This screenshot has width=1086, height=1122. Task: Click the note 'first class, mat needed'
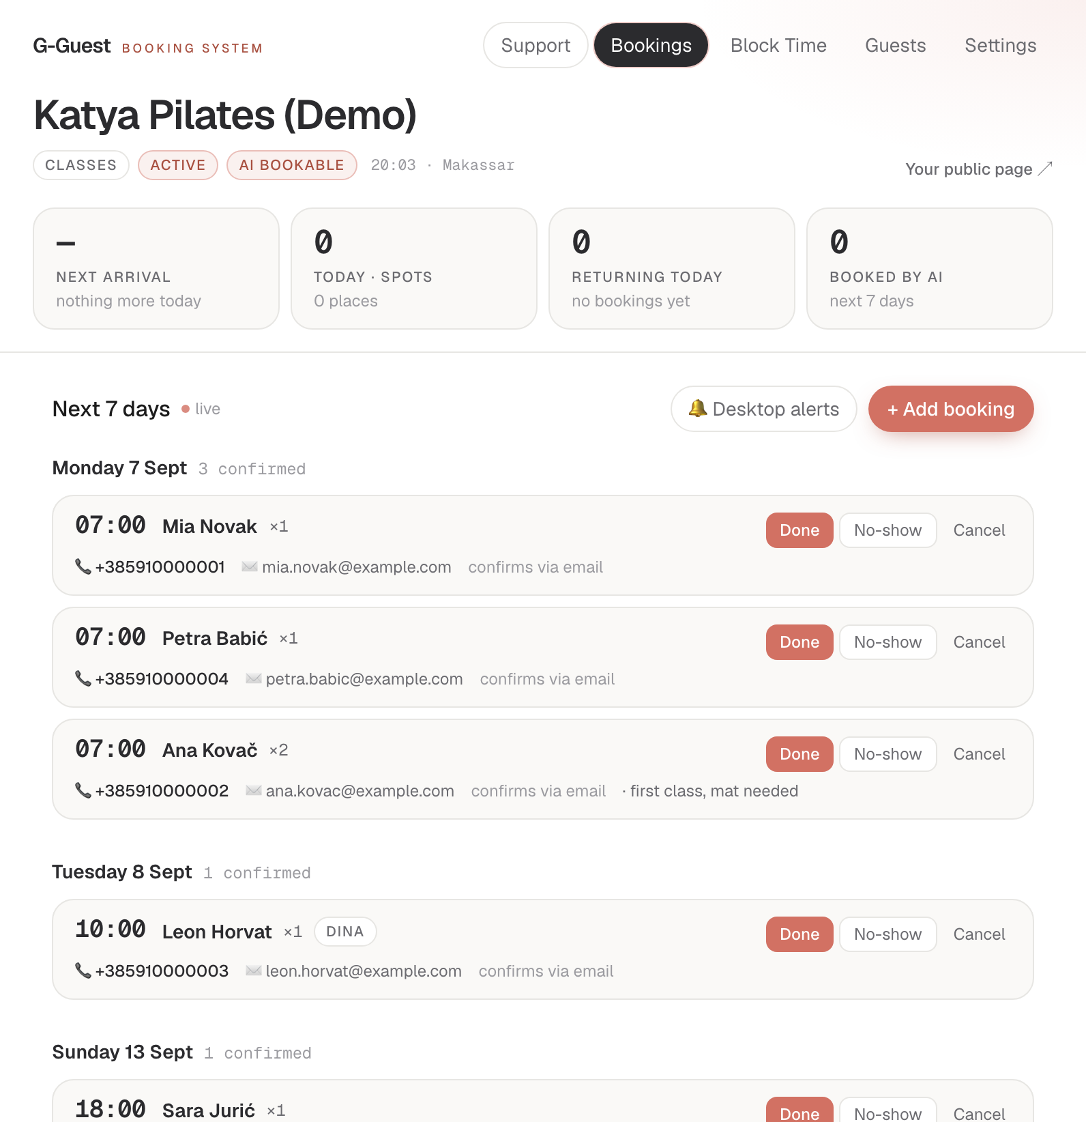coord(714,791)
